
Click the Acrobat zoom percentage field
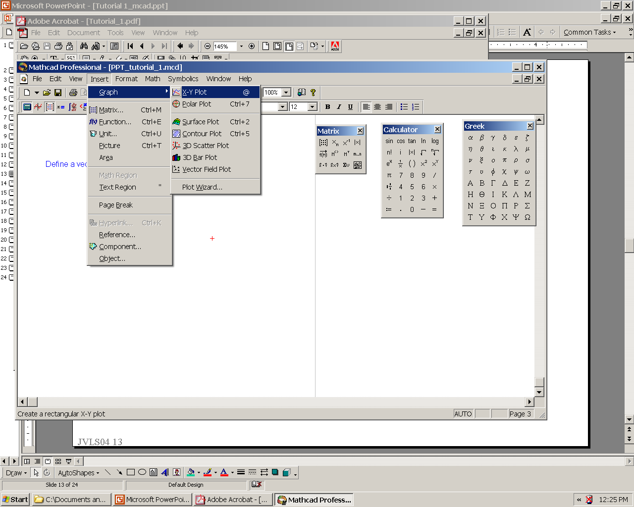[x=225, y=47]
